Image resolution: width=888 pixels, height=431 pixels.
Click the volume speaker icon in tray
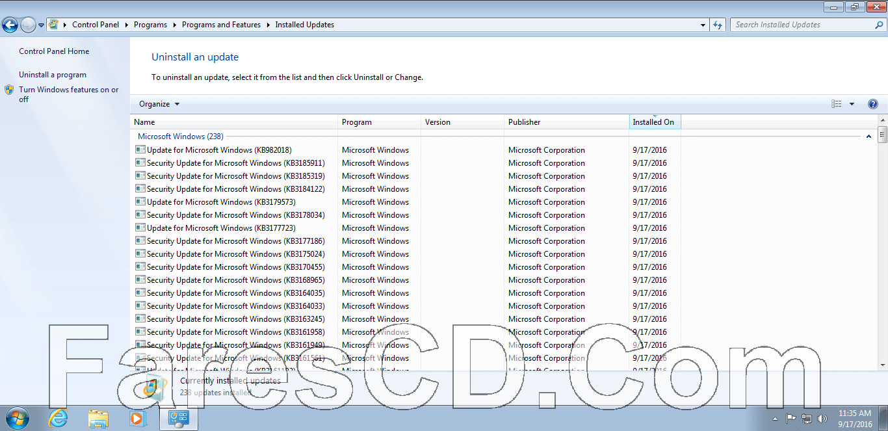822,419
